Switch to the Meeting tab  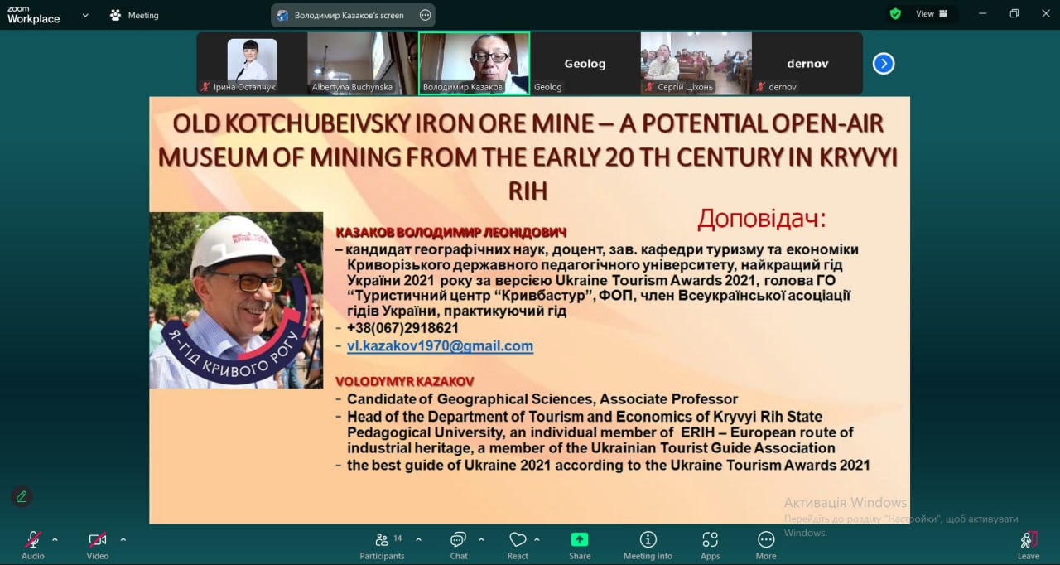pyautogui.click(x=134, y=15)
